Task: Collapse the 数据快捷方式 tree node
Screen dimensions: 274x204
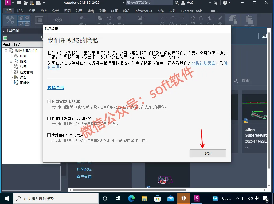Action: [x=6, y=51]
